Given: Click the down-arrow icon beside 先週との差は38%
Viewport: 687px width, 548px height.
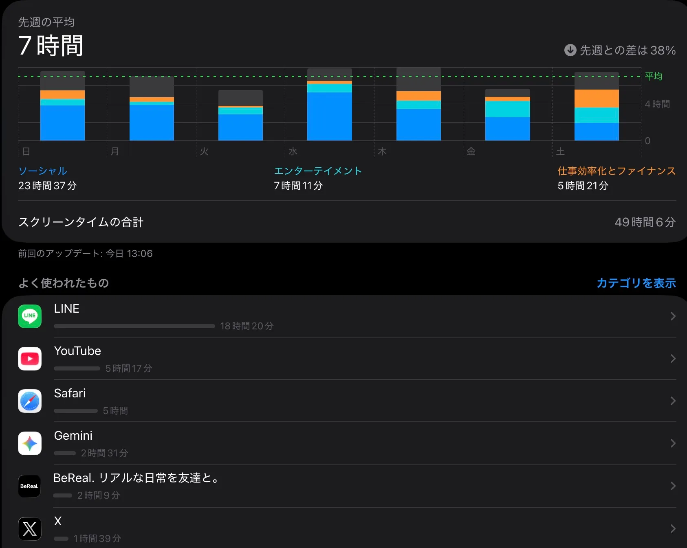Looking at the screenshot, I should pyautogui.click(x=570, y=50).
